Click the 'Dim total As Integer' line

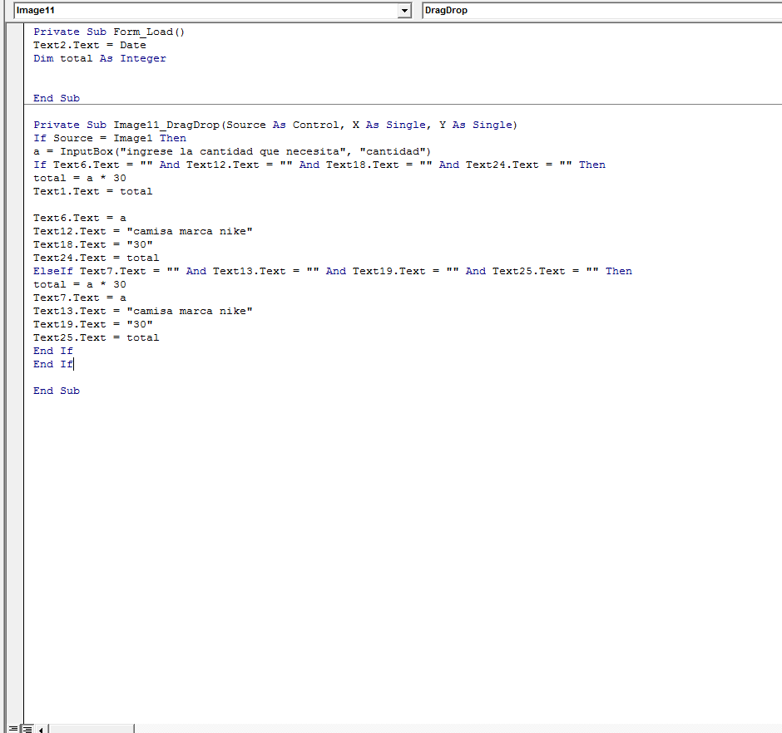pos(100,58)
